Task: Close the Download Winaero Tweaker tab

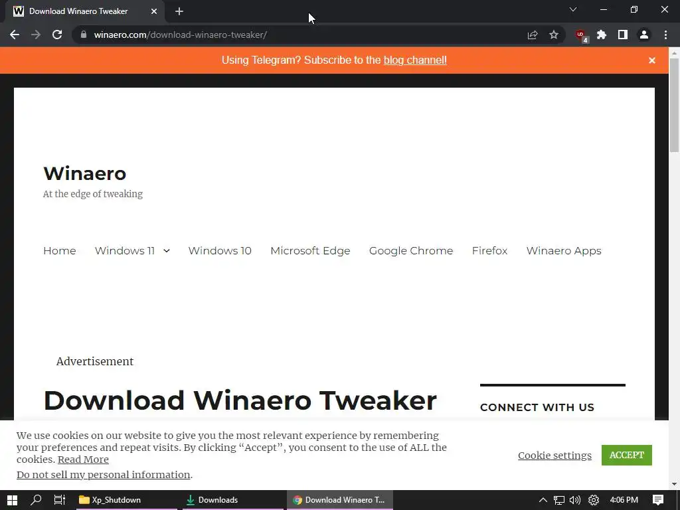Action: (x=154, y=11)
